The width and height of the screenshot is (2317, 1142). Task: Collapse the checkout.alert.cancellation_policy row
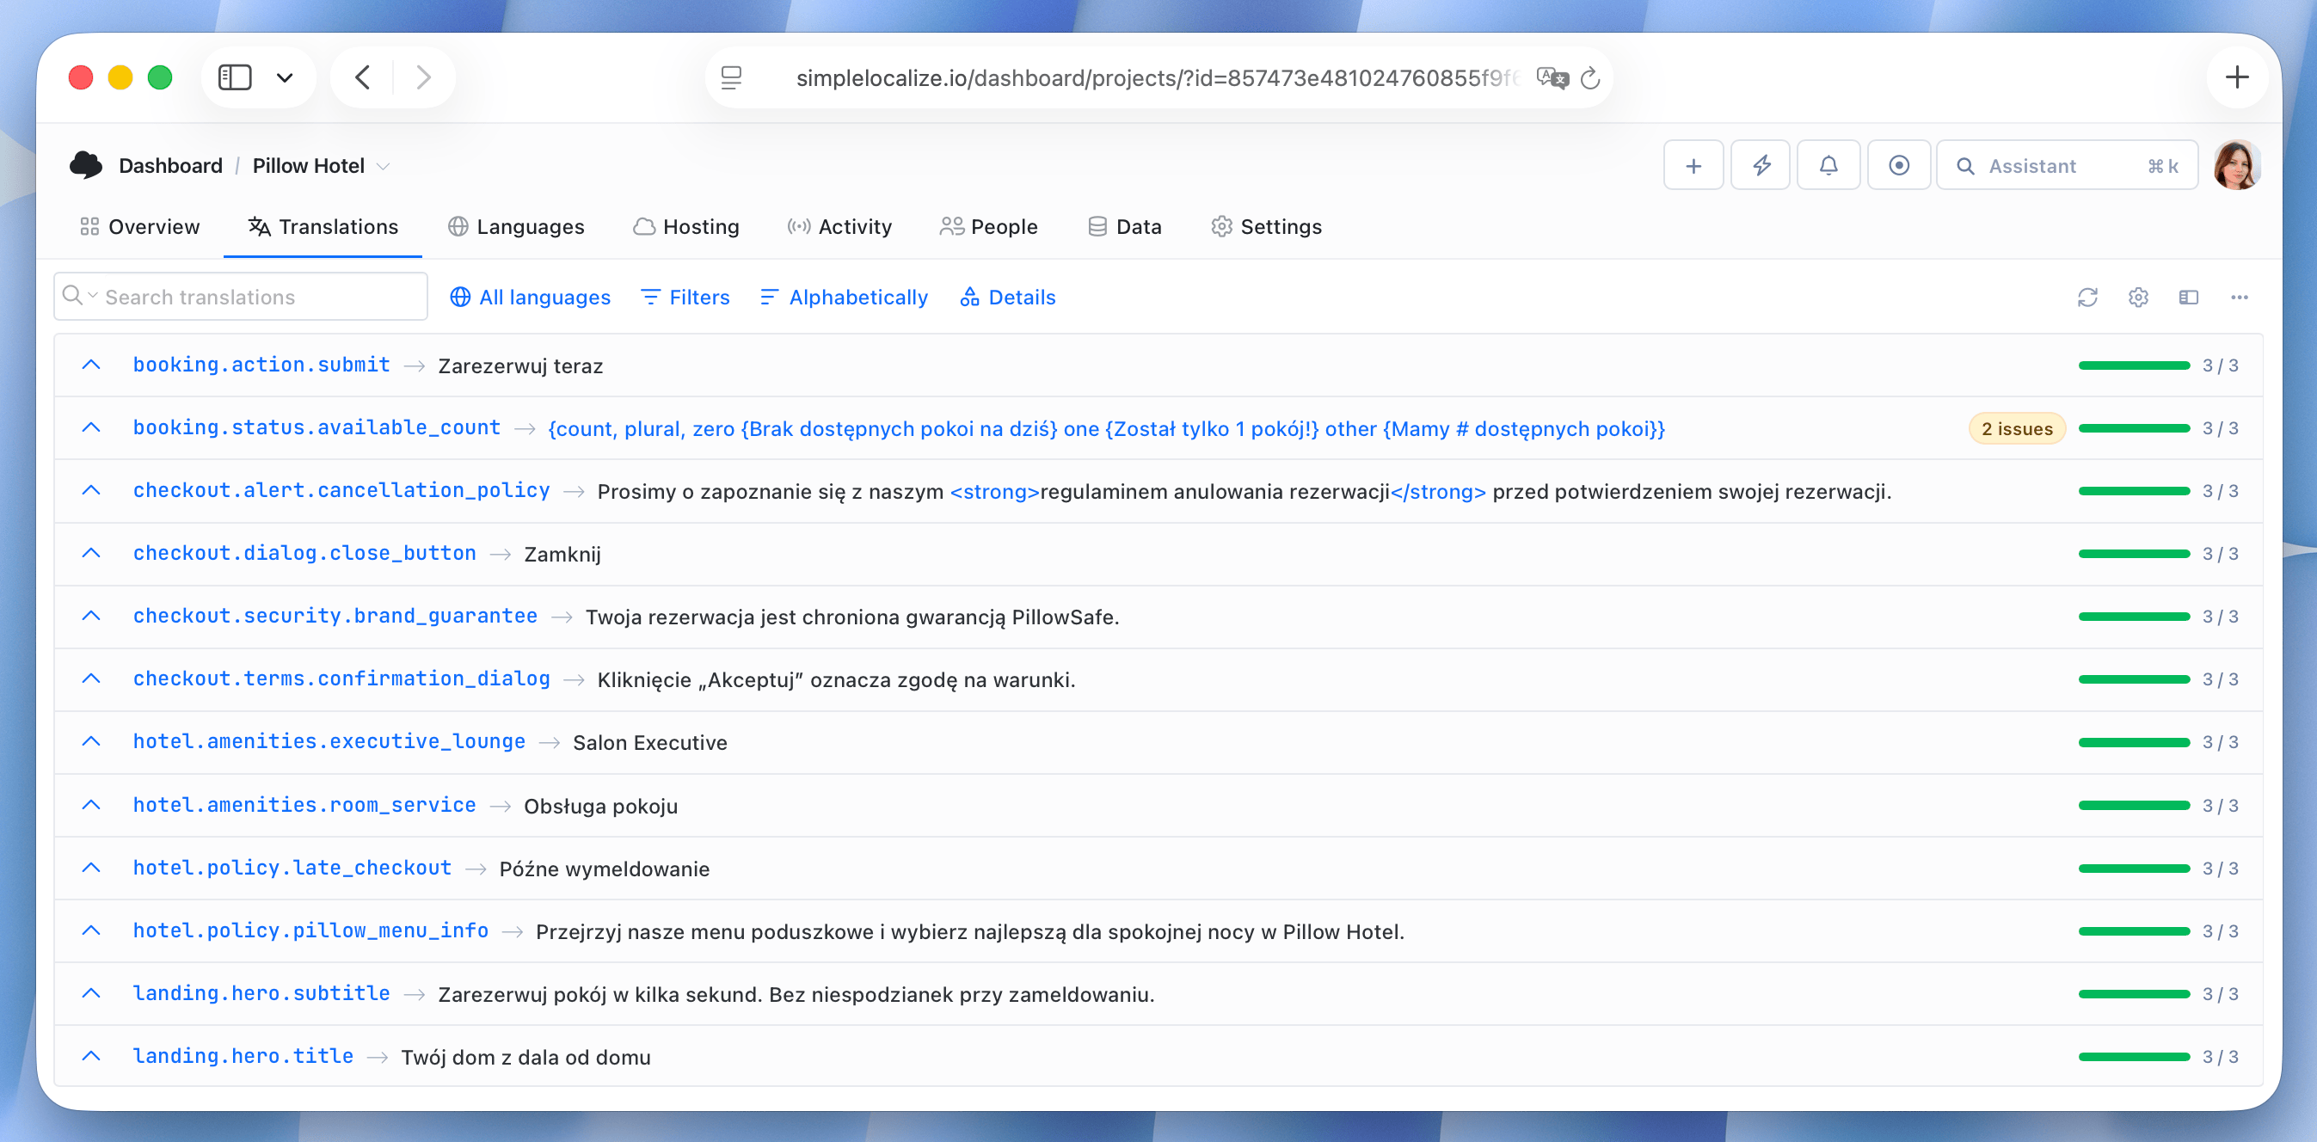point(91,491)
